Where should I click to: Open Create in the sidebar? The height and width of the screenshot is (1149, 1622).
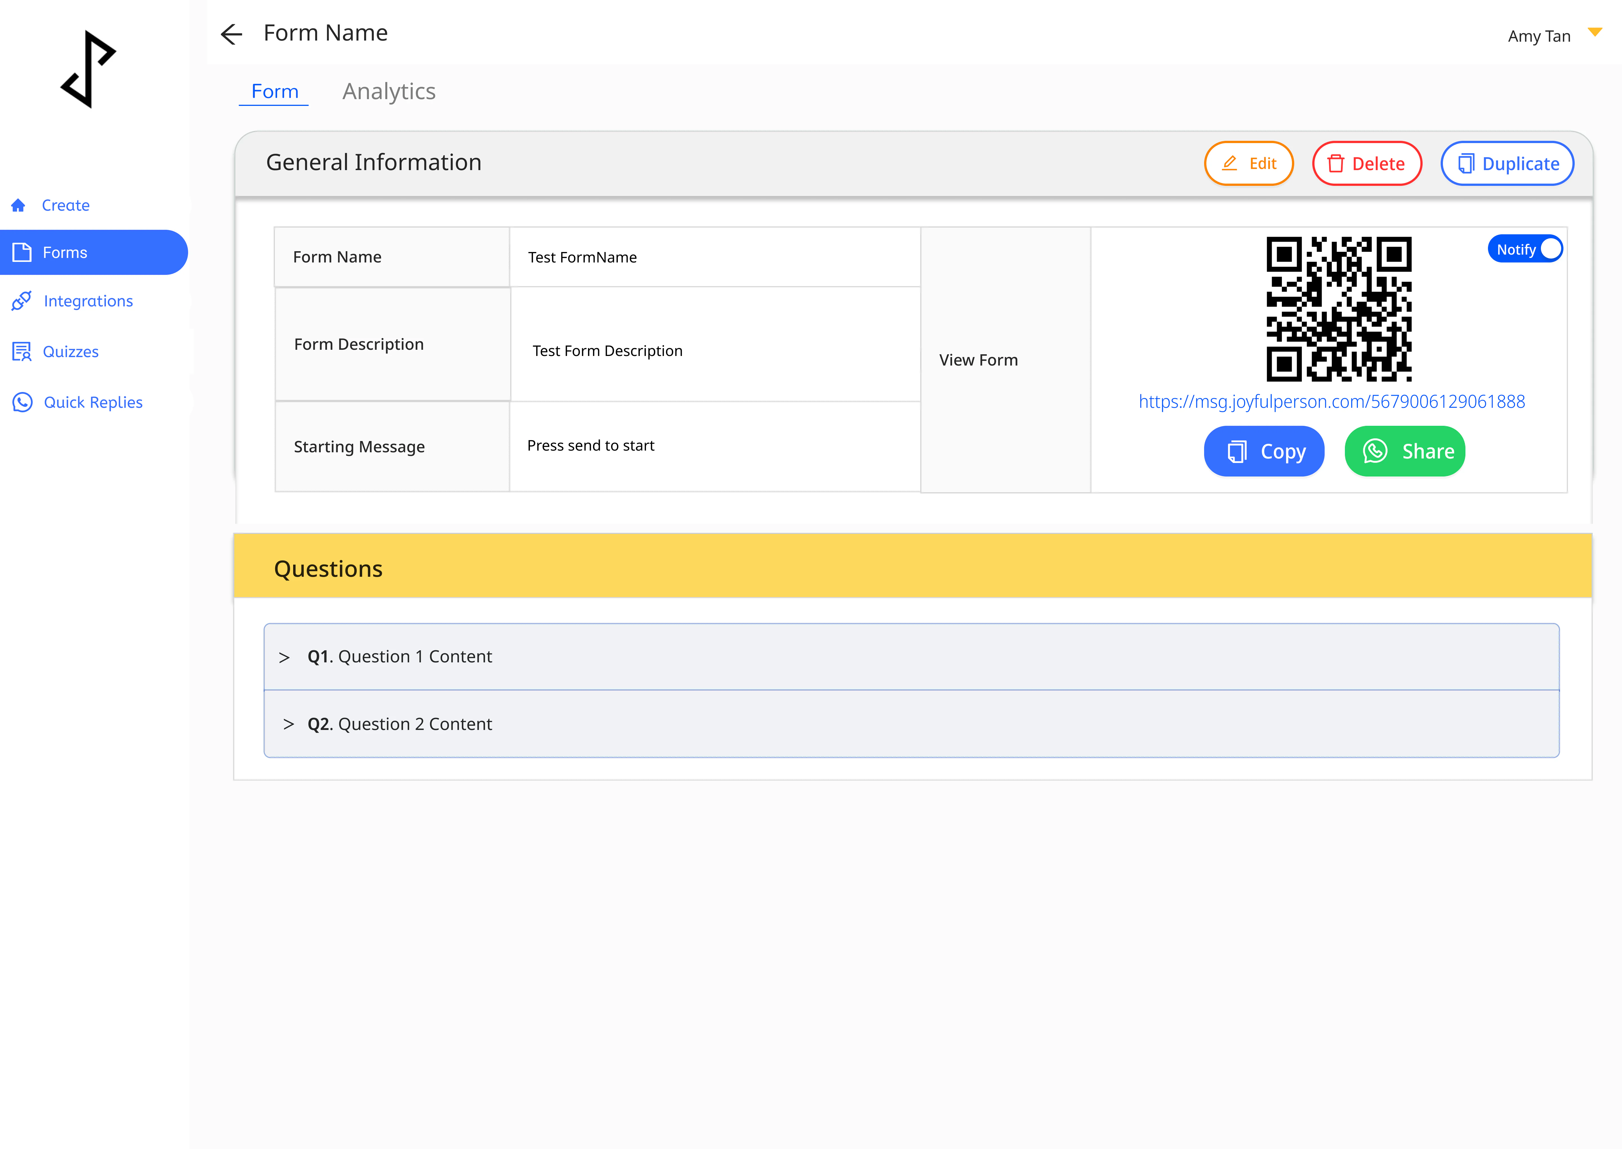tap(66, 205)
